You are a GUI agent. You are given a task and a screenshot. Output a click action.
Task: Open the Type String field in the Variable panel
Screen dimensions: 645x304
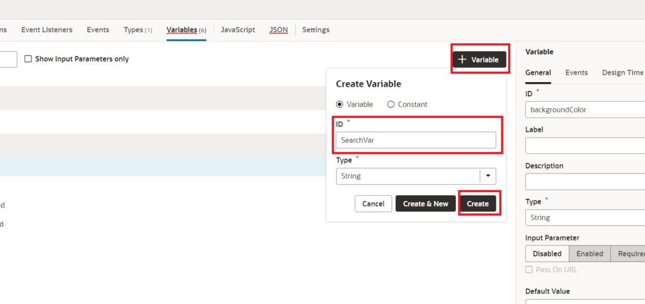[585, 217]
